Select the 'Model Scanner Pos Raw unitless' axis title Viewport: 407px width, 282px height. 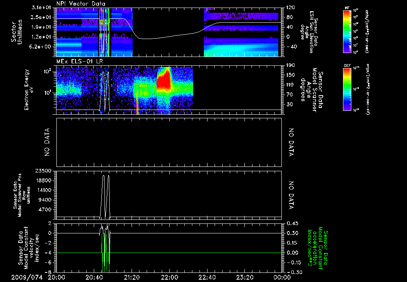coord(21,196)
